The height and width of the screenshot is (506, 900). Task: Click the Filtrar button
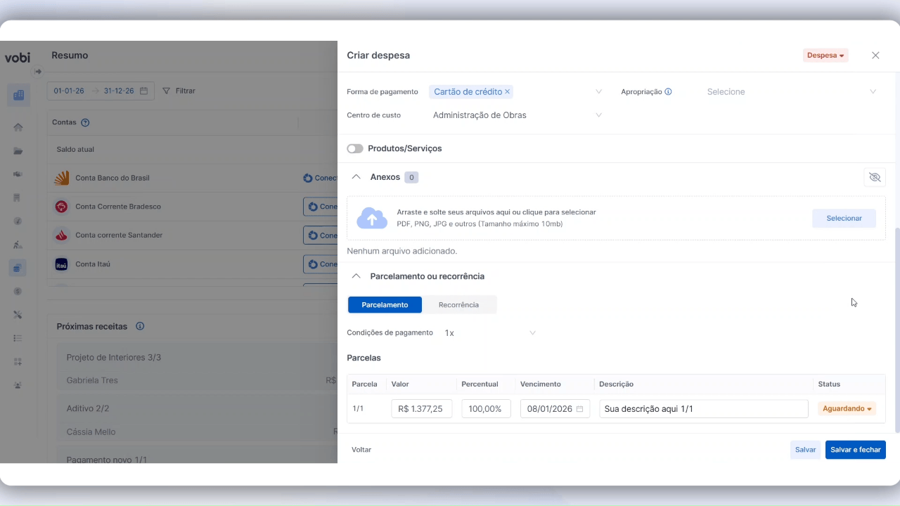[179, 91]
